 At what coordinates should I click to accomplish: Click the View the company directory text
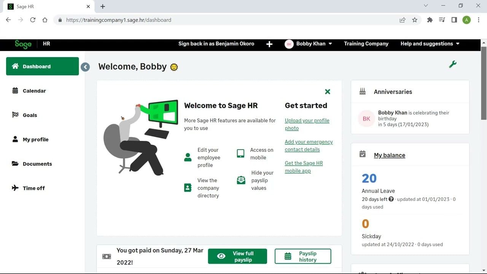coord(208,188)
